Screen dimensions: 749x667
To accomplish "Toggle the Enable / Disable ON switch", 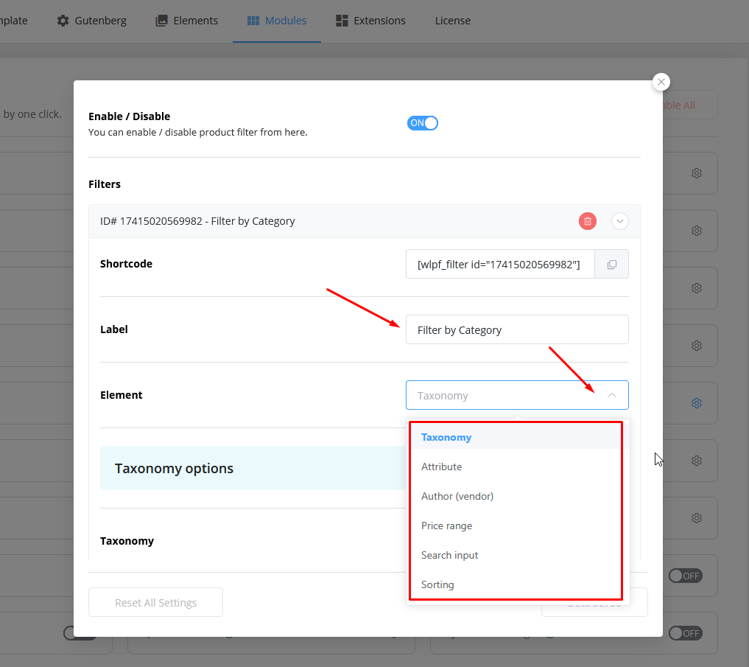I will [x=423, y=123].
